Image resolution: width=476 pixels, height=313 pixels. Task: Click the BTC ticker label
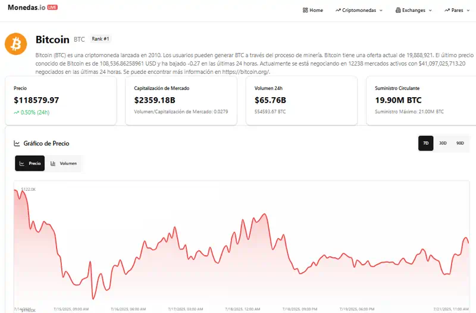click(79, 39)
